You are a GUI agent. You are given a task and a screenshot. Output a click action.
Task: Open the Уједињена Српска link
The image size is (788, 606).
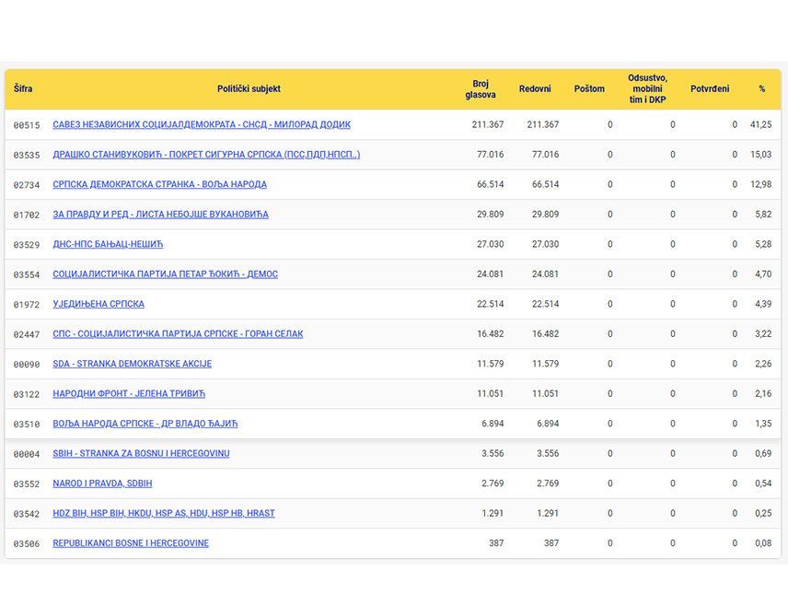pos(98,304)
